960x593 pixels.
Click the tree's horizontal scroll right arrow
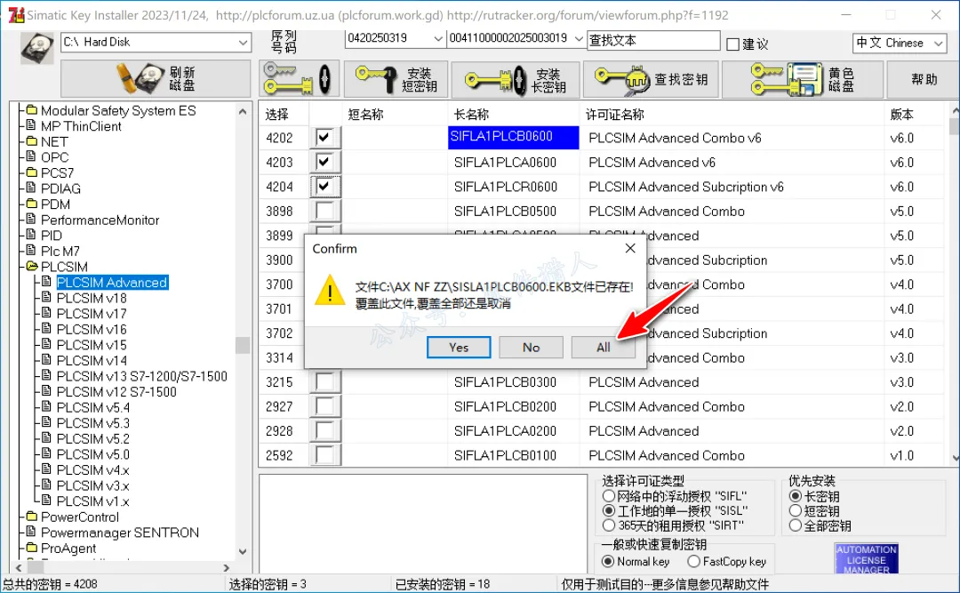click(x=227, y=568)
